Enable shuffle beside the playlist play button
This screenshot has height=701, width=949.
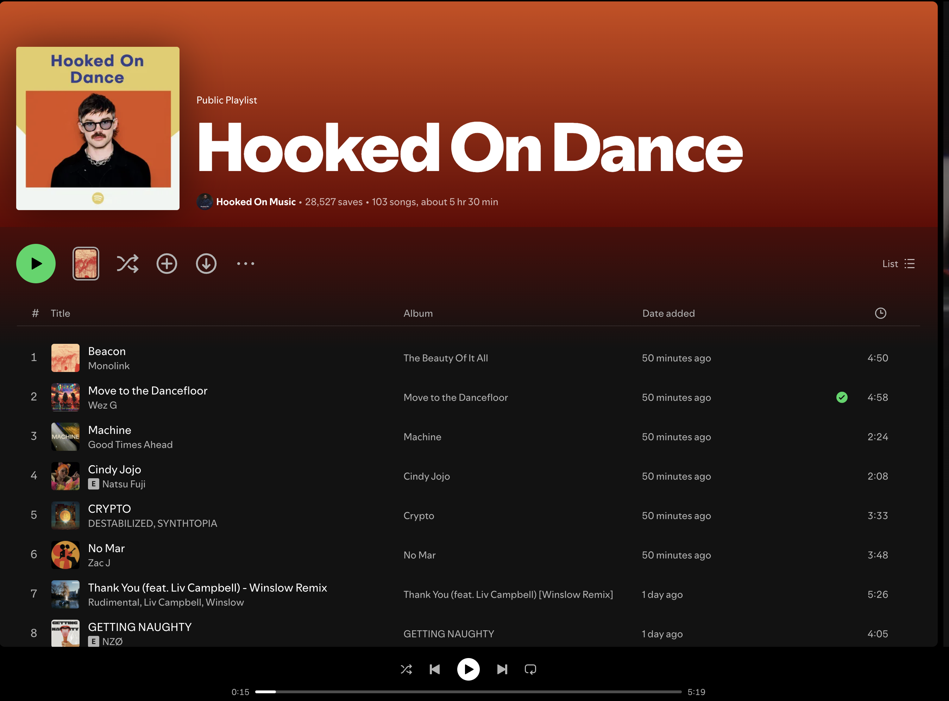127,264
